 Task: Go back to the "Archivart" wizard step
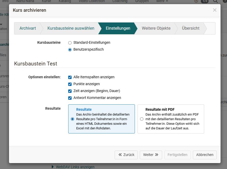[28, 28]
